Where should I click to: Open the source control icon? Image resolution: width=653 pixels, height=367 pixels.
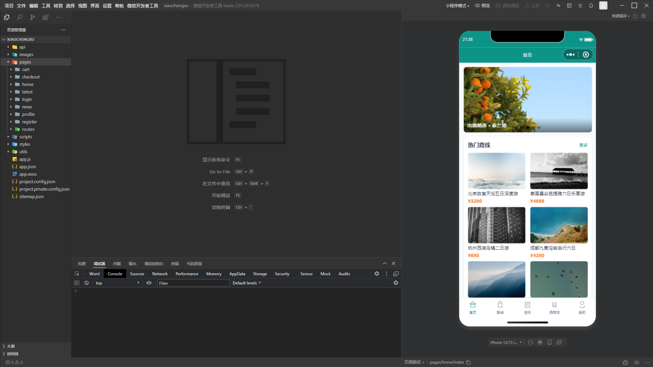click(x=33, y=17)
